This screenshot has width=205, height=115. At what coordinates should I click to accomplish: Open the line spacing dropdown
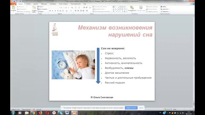click(x=90, y=8)
